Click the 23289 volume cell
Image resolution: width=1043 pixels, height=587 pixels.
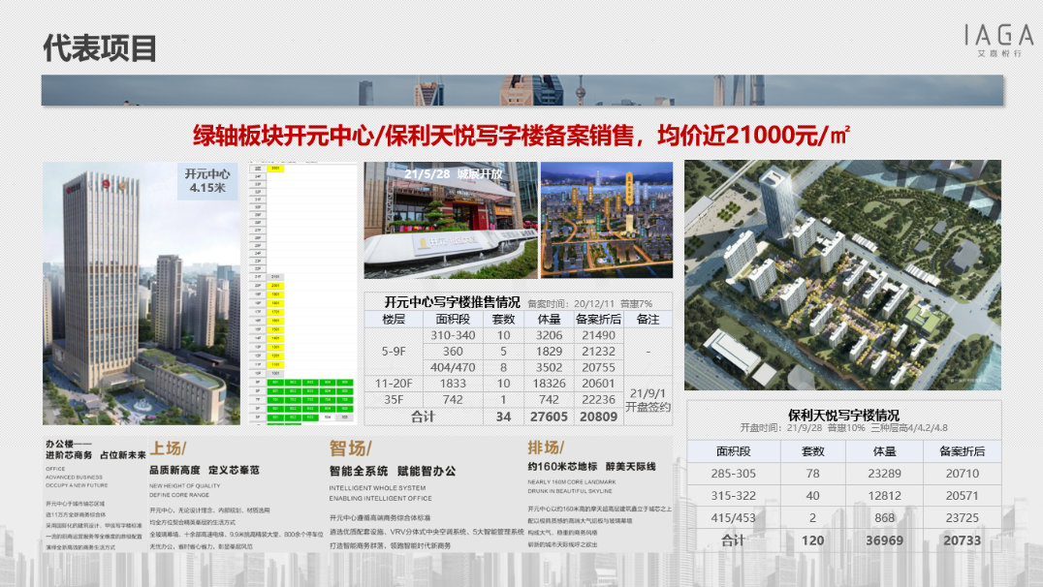(x=885, y=474)
